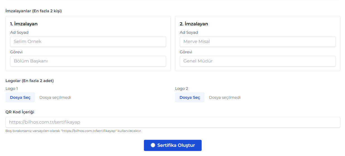Click the Sertifika Oluştur button
Screen dimensions: 345x156
[x=173, y=145]
